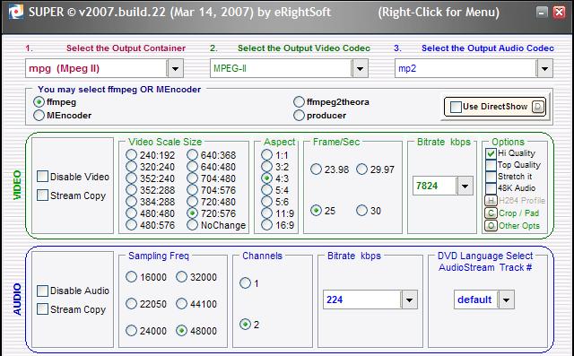Open the video Bitrate kbps dropdown arrow
The height and width of the screenshot is (356, 574).
point(465,186)
